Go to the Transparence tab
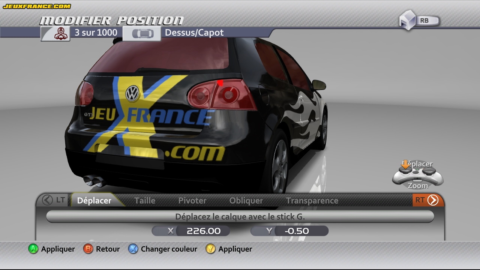The width and height of the screenshot is (480, 270). pyautogui.click(x=312, y=201)
